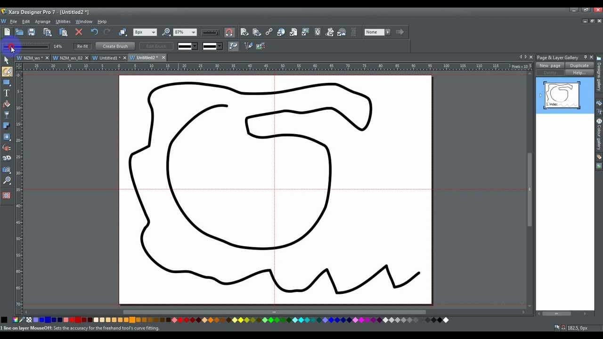This screenshot has width=603, height=339.
Task: Toggle the globe checkbox icon
Action: click(281, 32)
